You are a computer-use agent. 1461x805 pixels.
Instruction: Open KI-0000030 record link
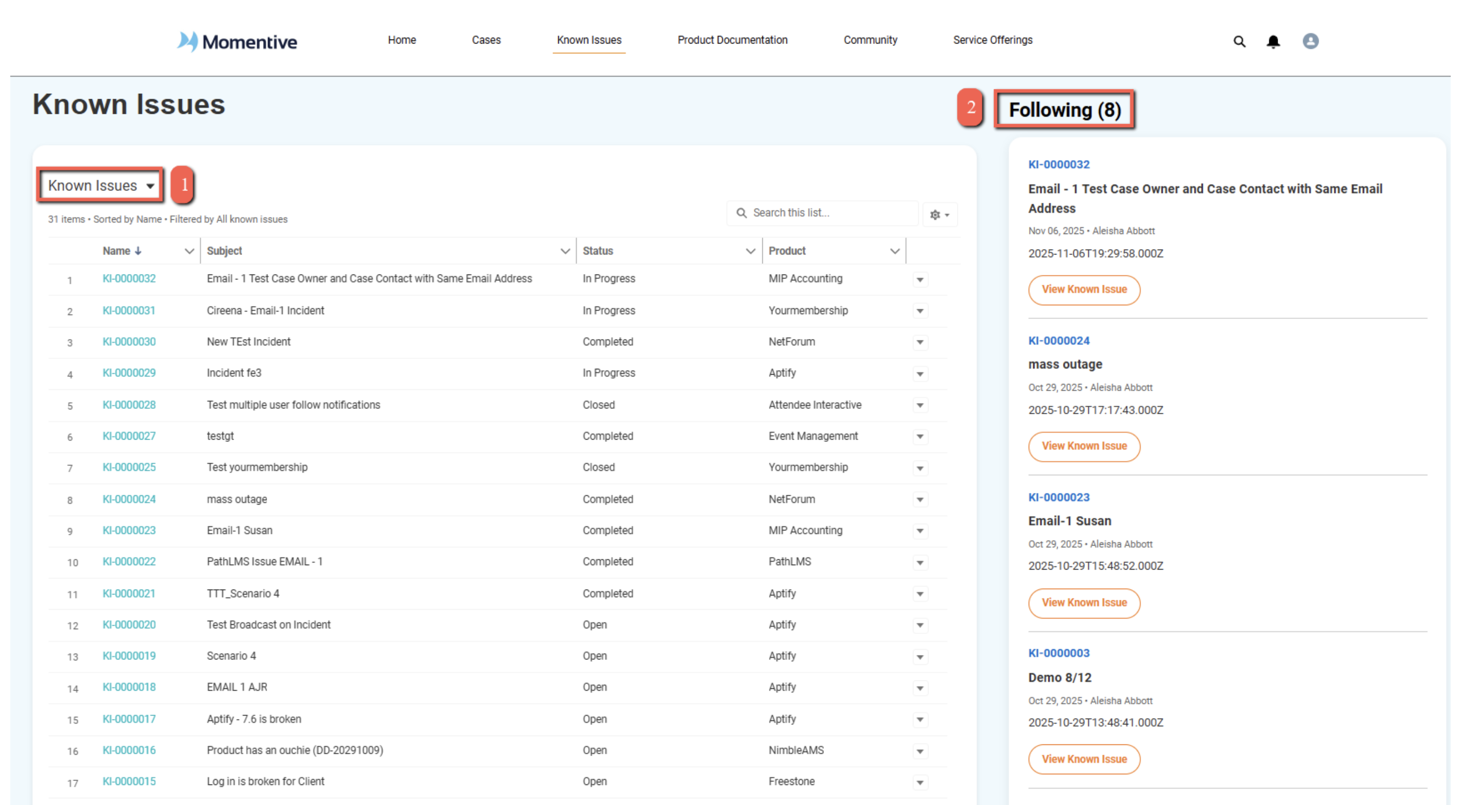(x=129, y=341)
